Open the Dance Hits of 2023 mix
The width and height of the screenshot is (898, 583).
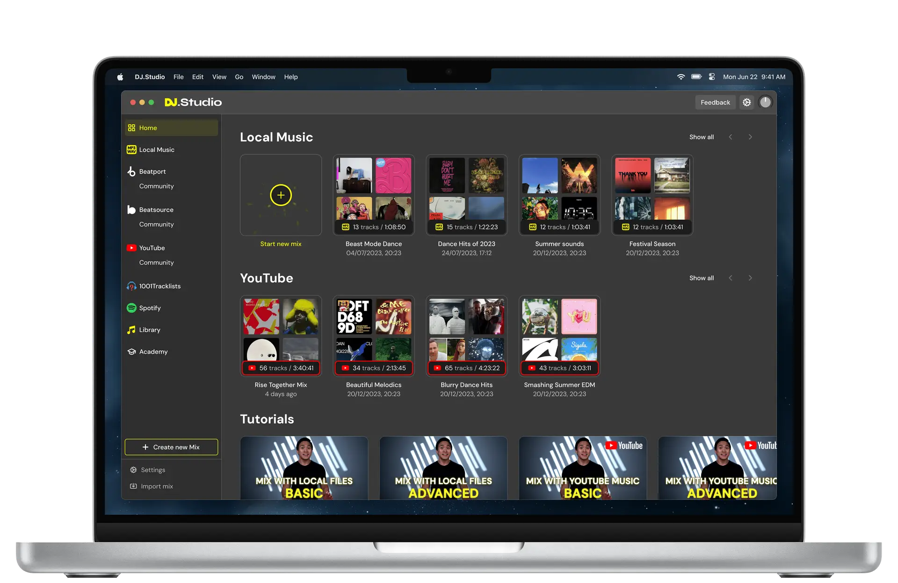466,195
